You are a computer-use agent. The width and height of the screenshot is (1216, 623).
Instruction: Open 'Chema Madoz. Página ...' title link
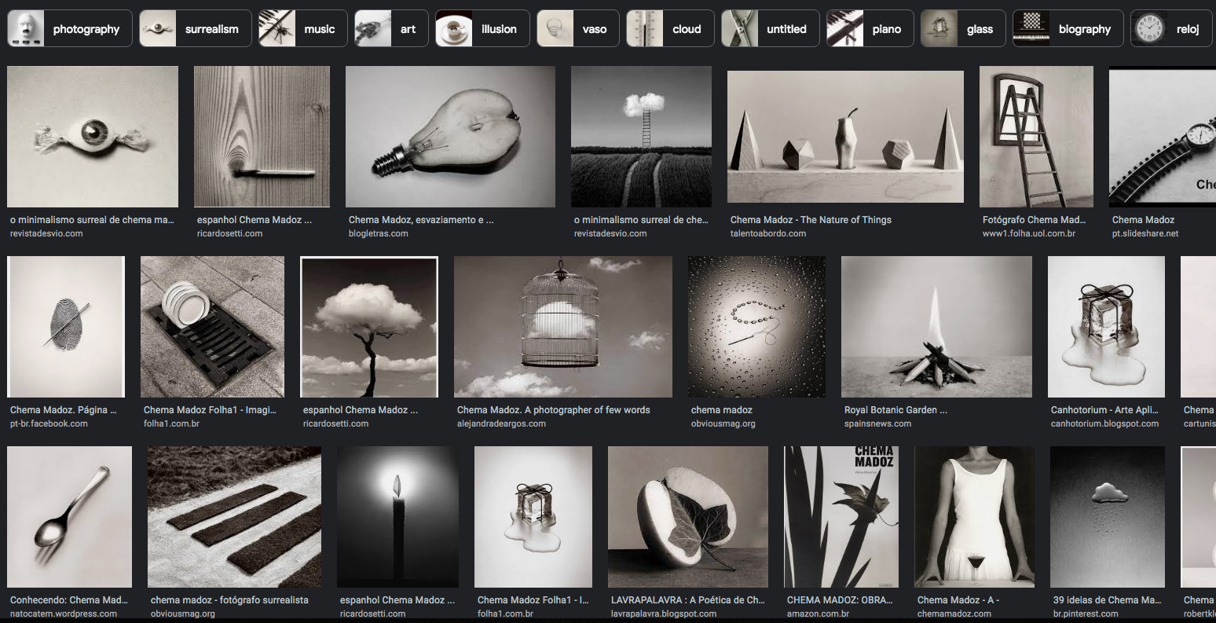64,410
